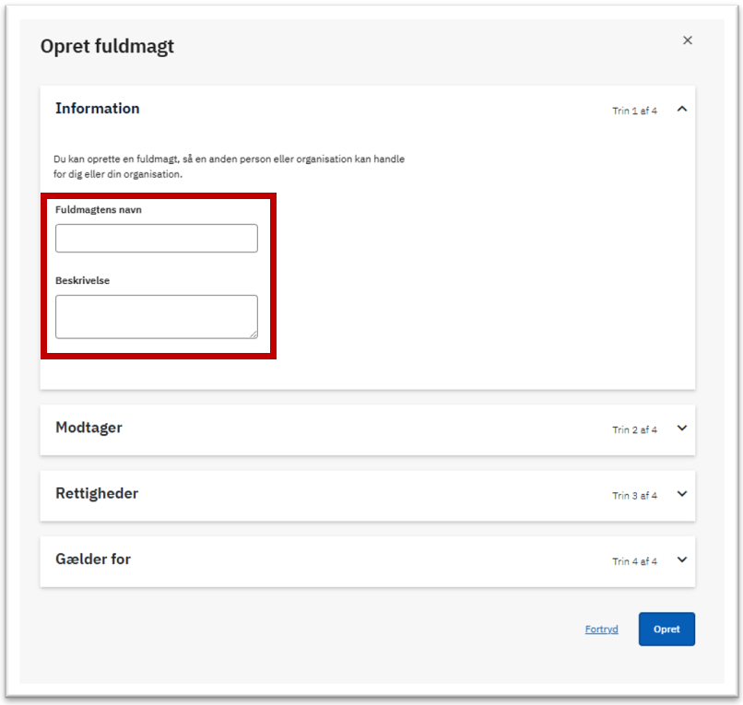Click the Fuldmagtens navn field label
743x705 pixels.
coord(99,210)
